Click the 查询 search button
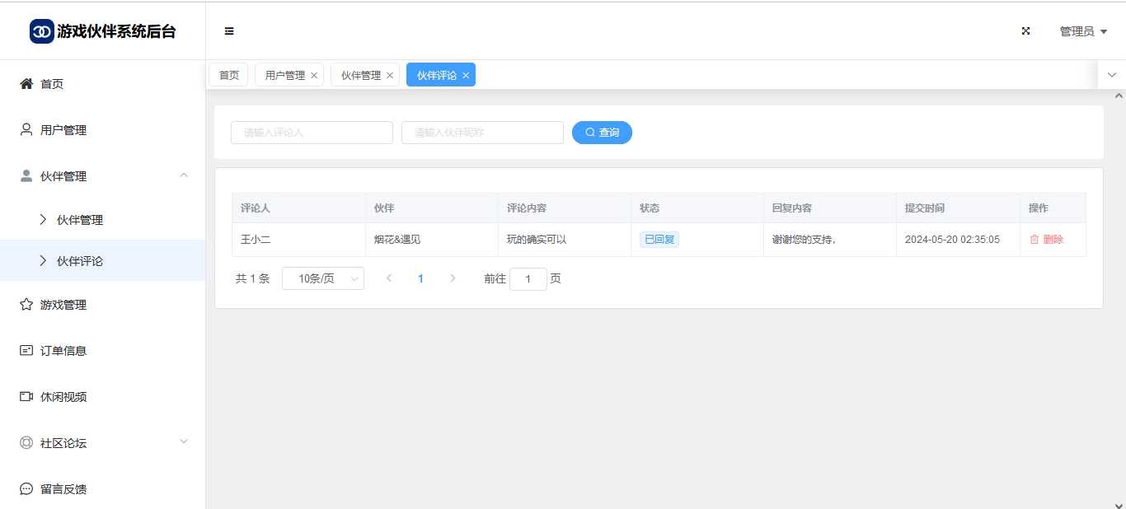 602,133
